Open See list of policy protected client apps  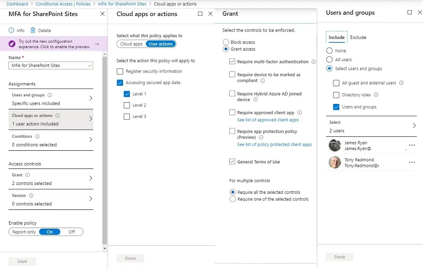tap(275, 144)
